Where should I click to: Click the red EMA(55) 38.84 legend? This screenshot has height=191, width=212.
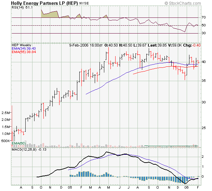24,52
